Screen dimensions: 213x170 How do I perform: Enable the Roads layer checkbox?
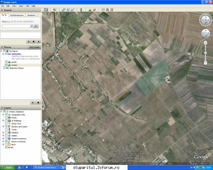point(6,117)
